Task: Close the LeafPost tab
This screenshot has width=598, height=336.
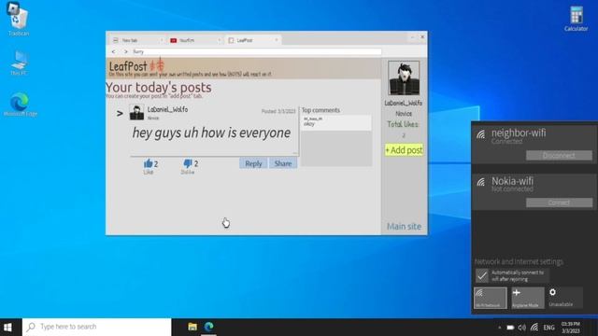Action: coord(277,40)
